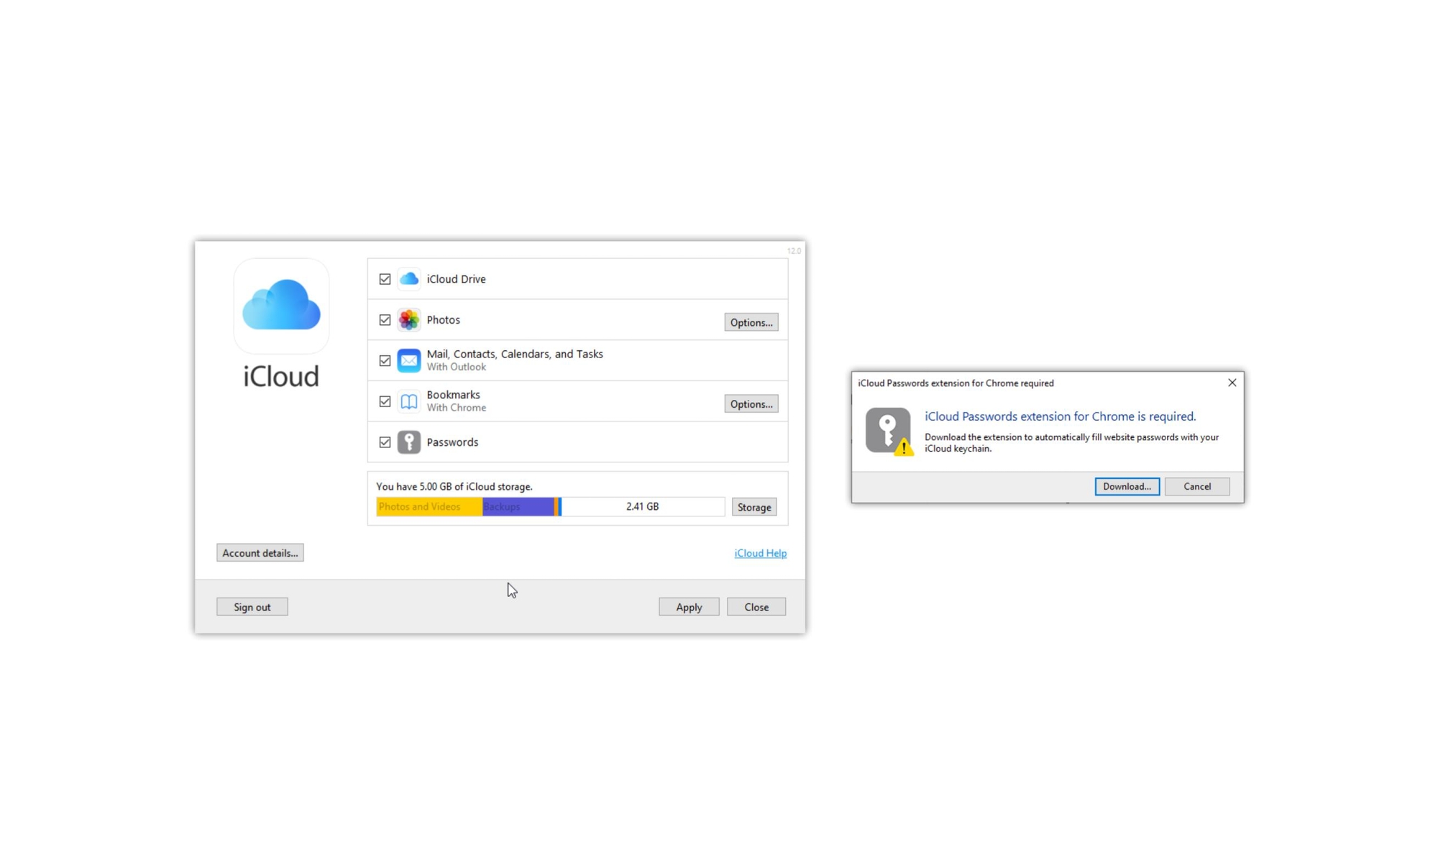
Task: Click the 'With Outlook' subtitle text
Action: pyautogui.click(x=456, y=367)
